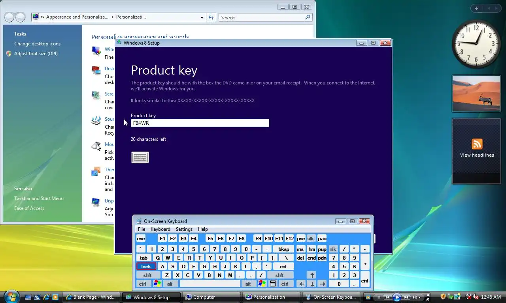506x303 pixels.
Task: Switch to Blank Page taskbar button
Action: click(91, 297)
